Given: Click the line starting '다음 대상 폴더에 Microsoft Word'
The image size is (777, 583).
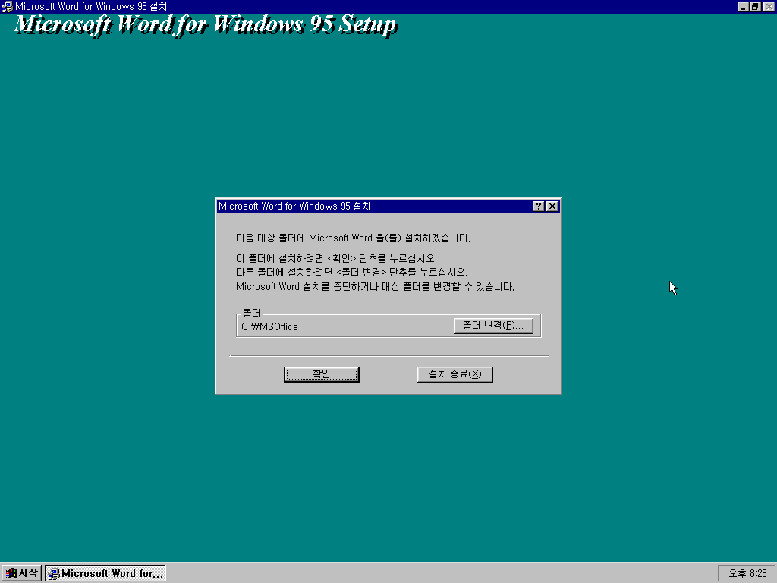Looking at the screenshot, I should point(353,238).
